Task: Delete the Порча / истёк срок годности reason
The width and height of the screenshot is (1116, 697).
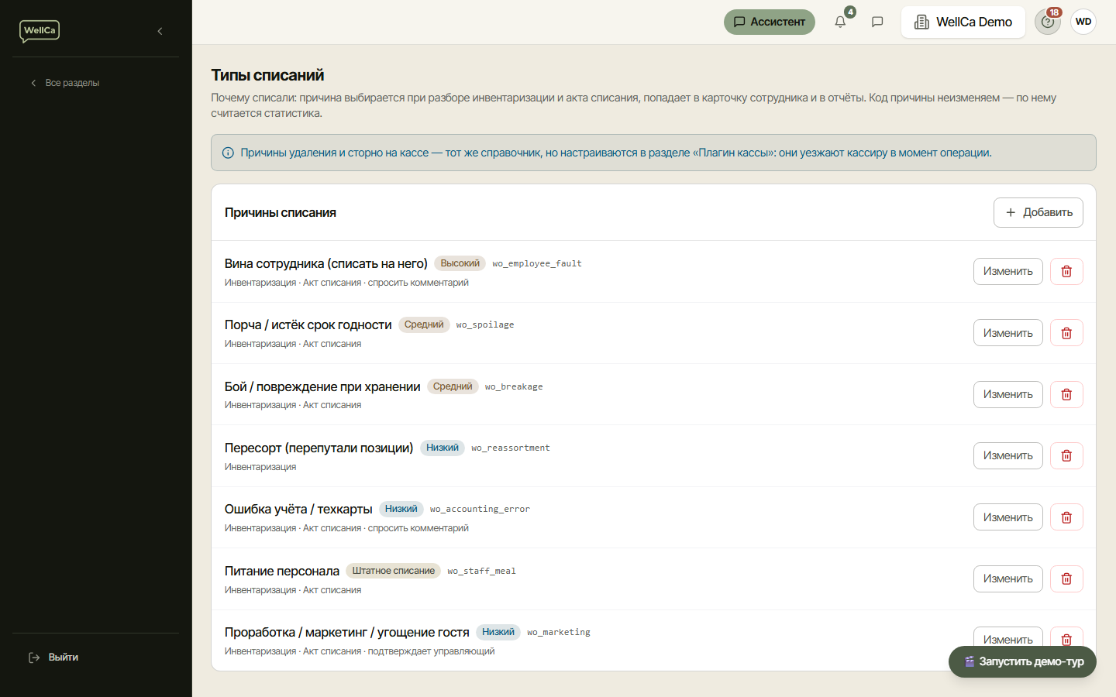Action: (1066, 333)
